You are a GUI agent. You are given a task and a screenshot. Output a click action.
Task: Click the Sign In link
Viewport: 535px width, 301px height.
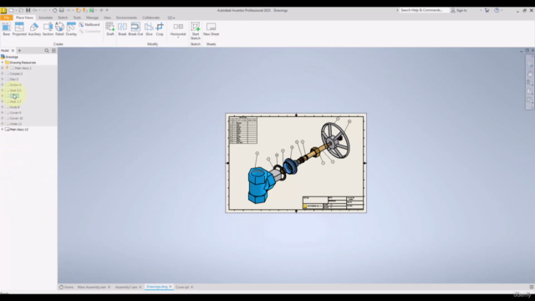459,10
